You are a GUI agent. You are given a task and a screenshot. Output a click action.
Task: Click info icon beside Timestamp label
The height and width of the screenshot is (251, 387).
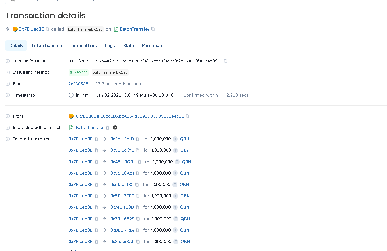8,95
